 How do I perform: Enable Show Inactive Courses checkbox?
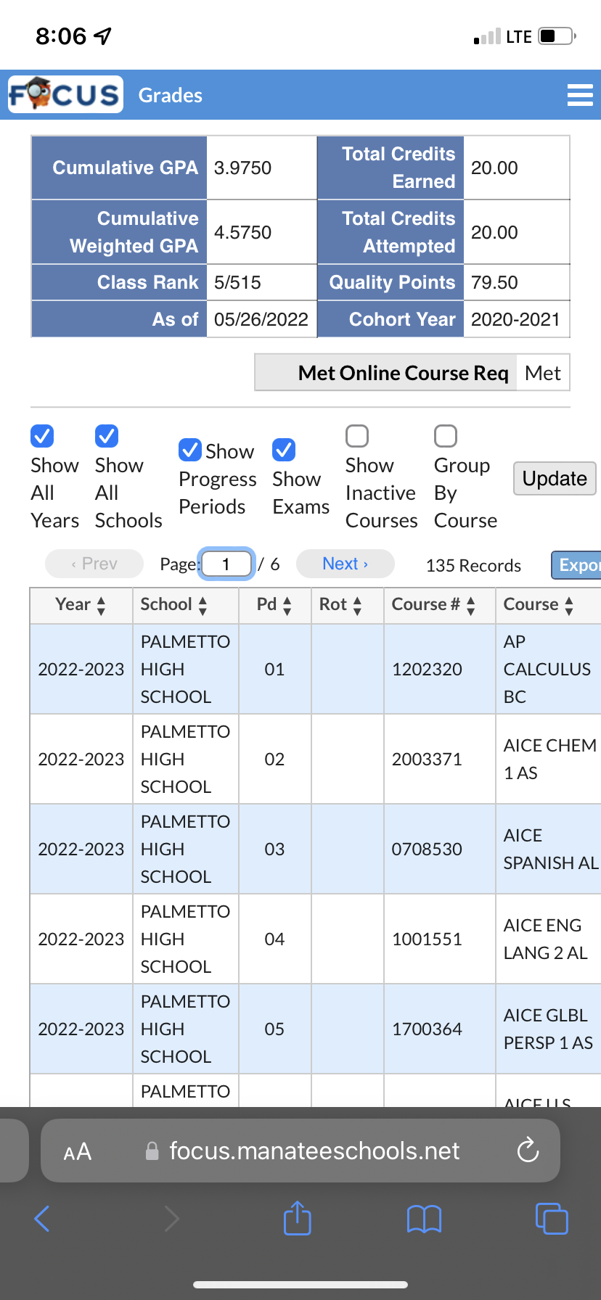(x=357, y=436)
